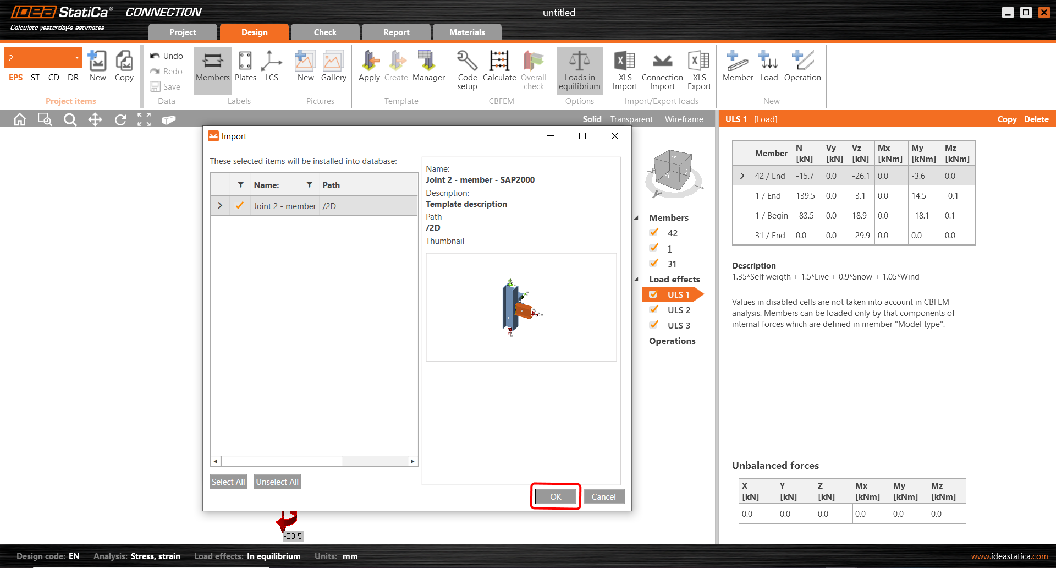The height and width of the screenshot is (568, 1056).
Task: Toggle visibility checkbox for member 42
Action: coord(654,233)
